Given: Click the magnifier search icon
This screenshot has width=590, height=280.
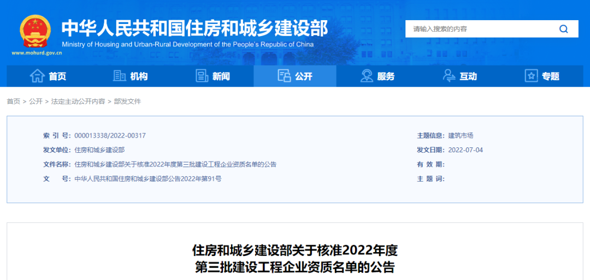Looking at the screenshot, I should 563,29.
